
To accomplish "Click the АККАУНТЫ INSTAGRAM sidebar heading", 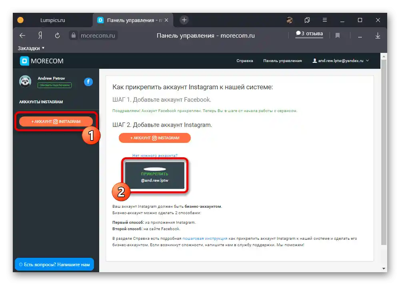I will point(41,102).
